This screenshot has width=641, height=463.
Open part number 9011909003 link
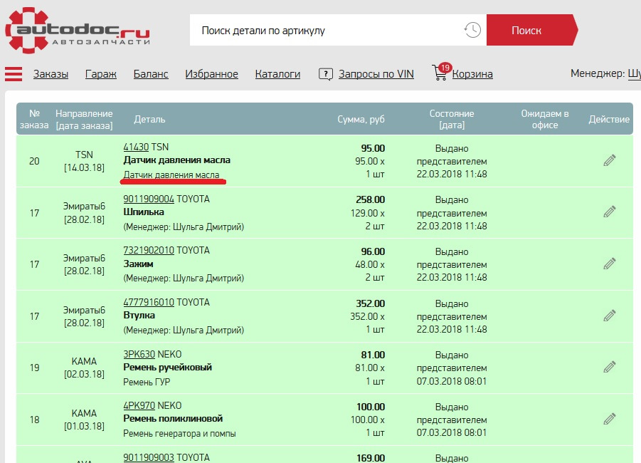tap(149, 457)
